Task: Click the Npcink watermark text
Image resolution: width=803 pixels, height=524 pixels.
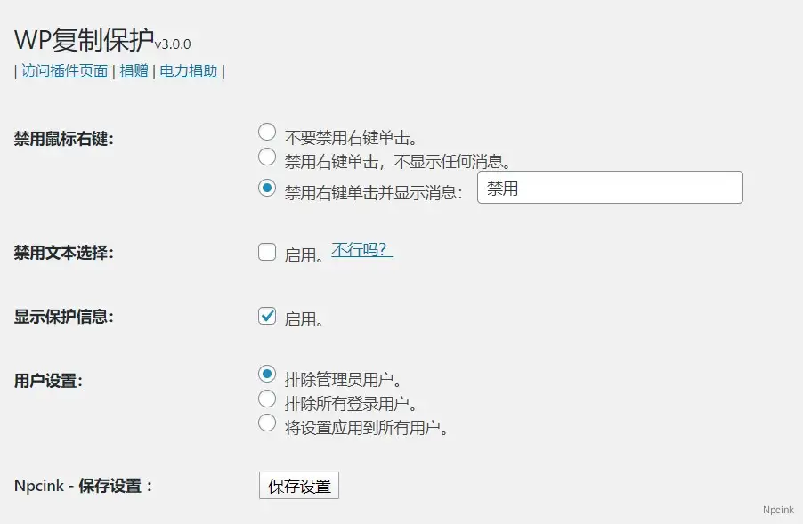Action: pyautogui.click(x=778, y=510)
